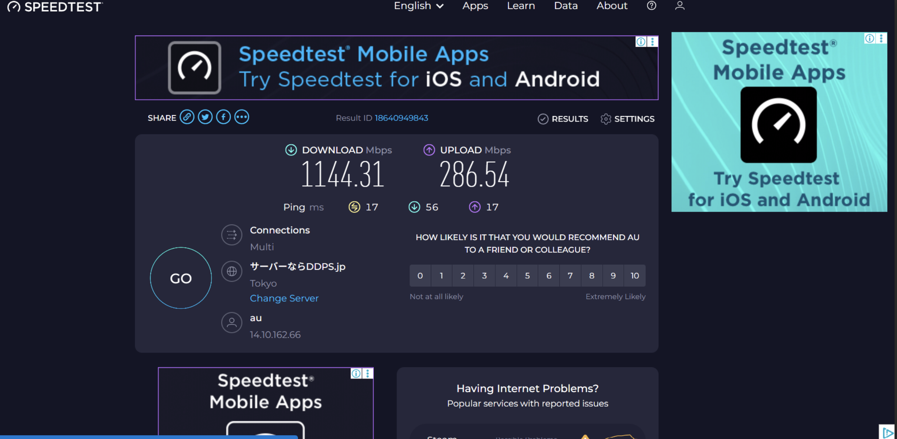Open Result ID 18640949843 link
Image resolution: width=897 pixels, height=439 pixels.
click(x=401, y=118)
